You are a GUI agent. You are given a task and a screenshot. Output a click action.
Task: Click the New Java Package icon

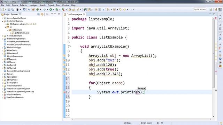(33, 9)
